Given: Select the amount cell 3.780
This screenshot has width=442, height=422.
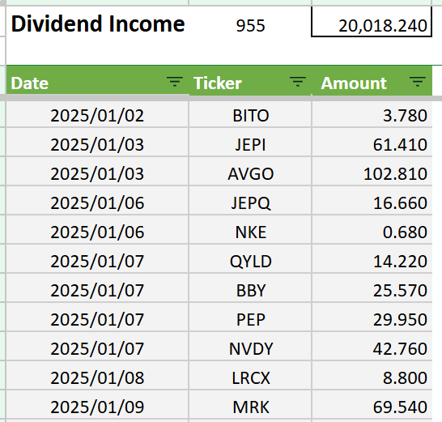Looking at the screenshot, I should click(x=372, y=114).
